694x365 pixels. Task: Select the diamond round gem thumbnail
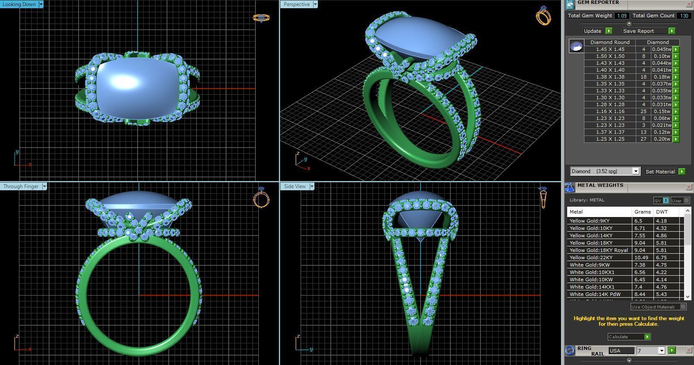coord(576,46)
